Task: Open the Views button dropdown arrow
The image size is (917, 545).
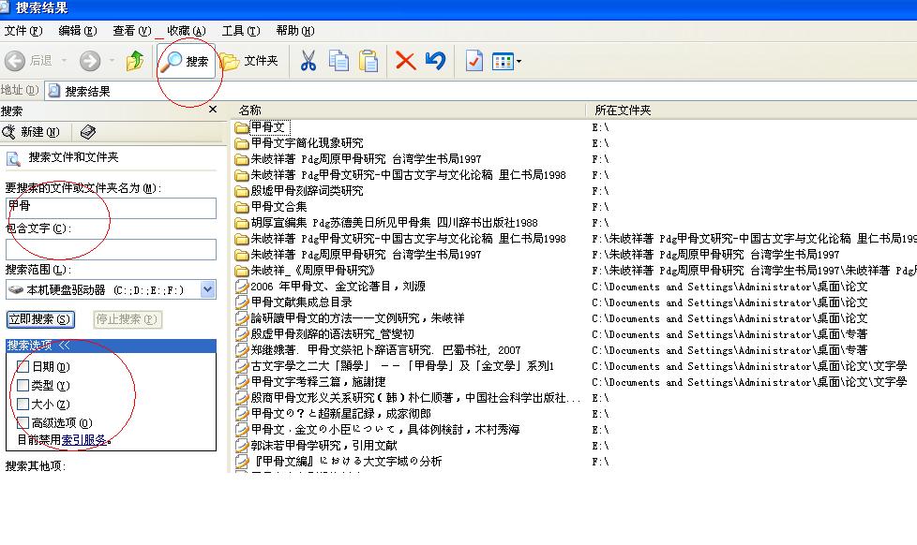Action: click(519, 62)
